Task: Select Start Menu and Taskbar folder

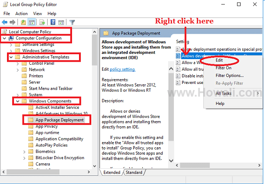Action: (x=51, y=88)
